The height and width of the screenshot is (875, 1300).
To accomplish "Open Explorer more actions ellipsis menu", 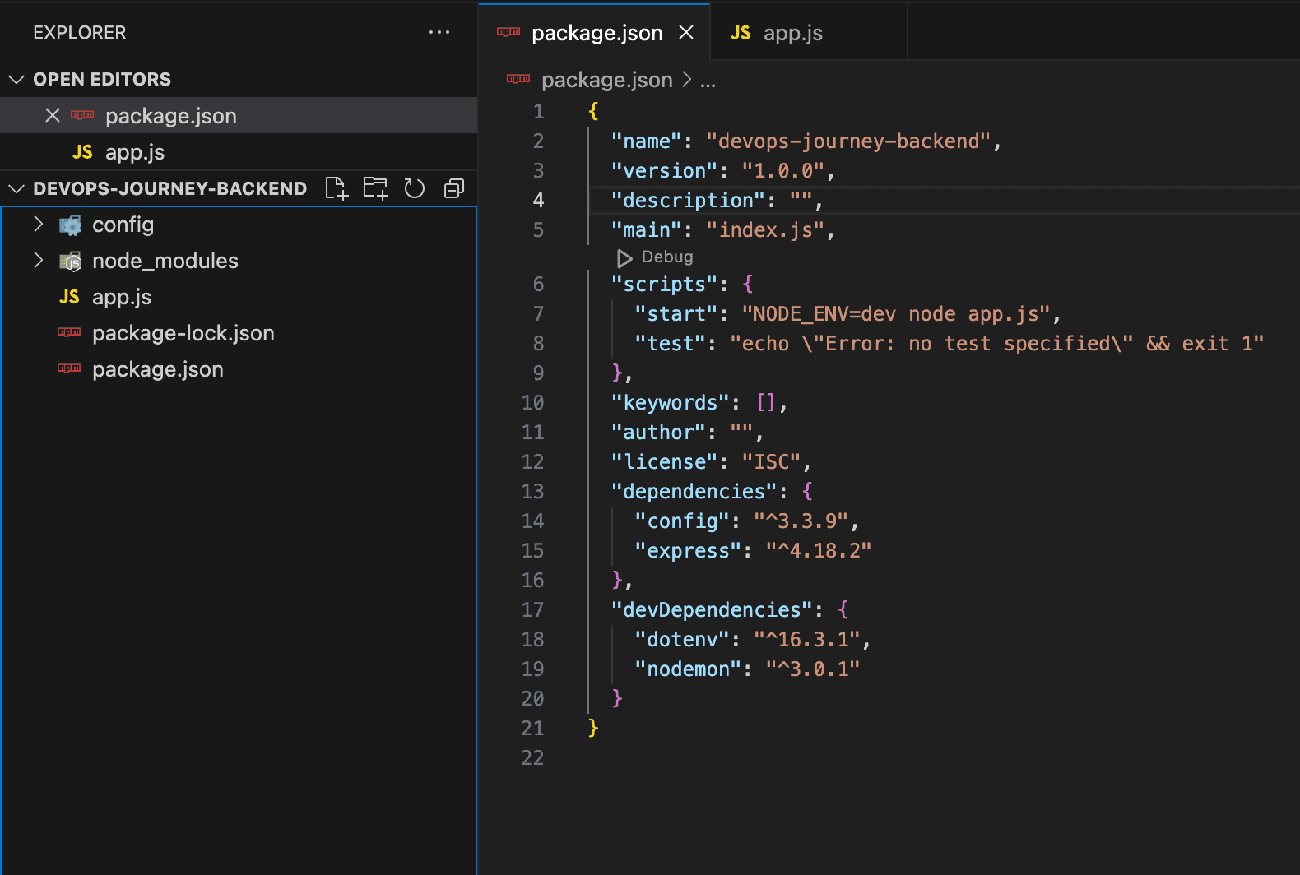I will tap(439, 32).
